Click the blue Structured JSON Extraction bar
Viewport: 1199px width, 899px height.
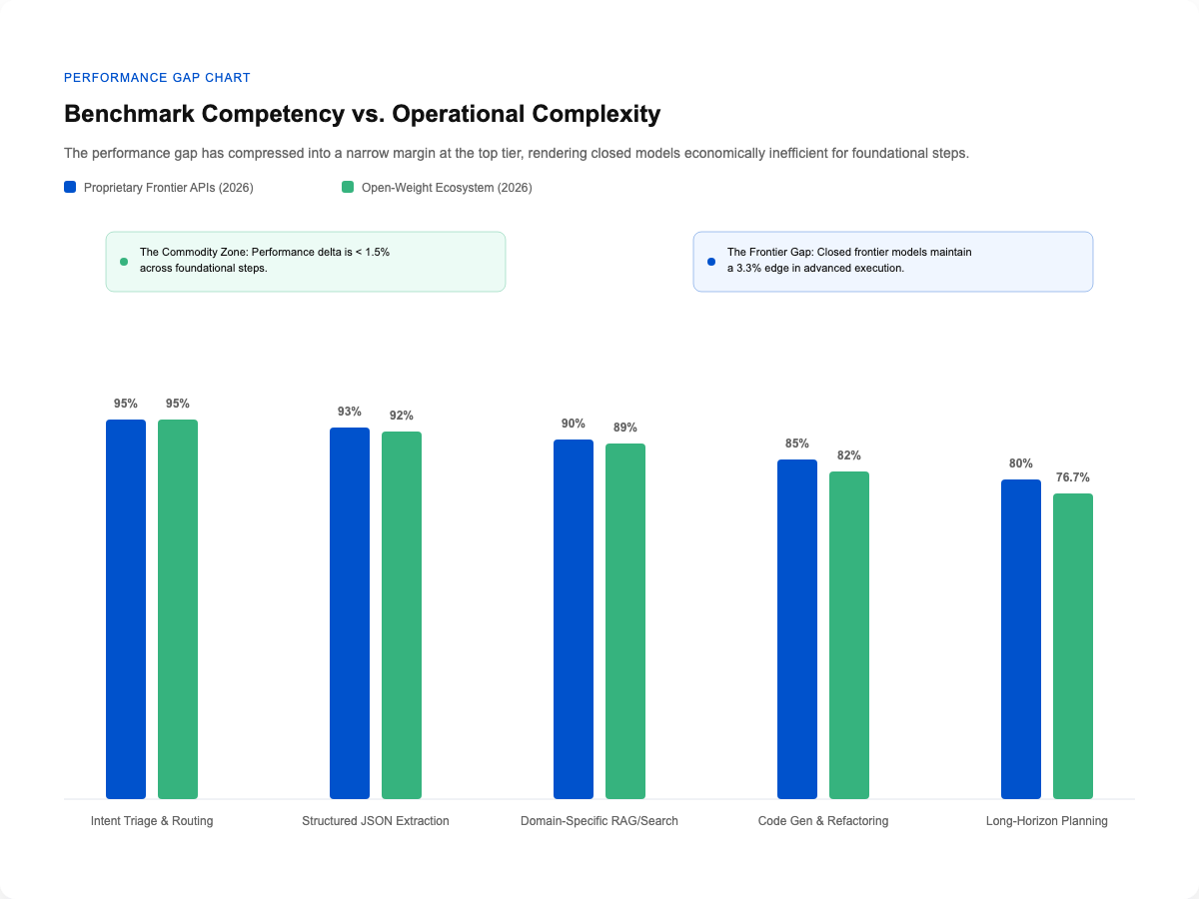coord(350,613)
